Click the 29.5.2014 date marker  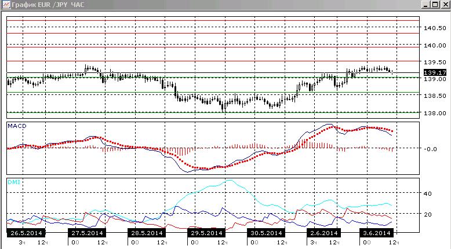(x=206, y=233)
